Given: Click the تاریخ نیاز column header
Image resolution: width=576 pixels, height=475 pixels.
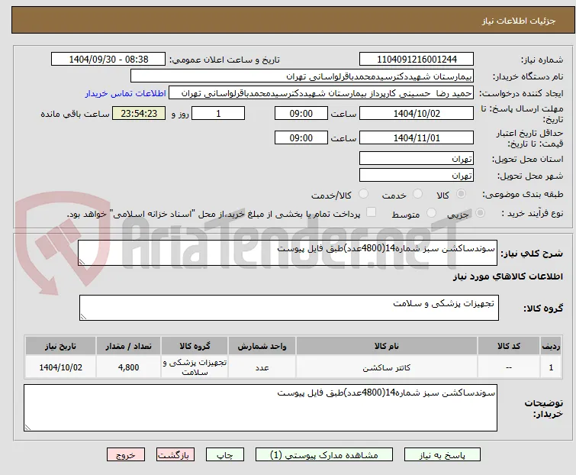Looking at the screenshot, I should 60,346.
